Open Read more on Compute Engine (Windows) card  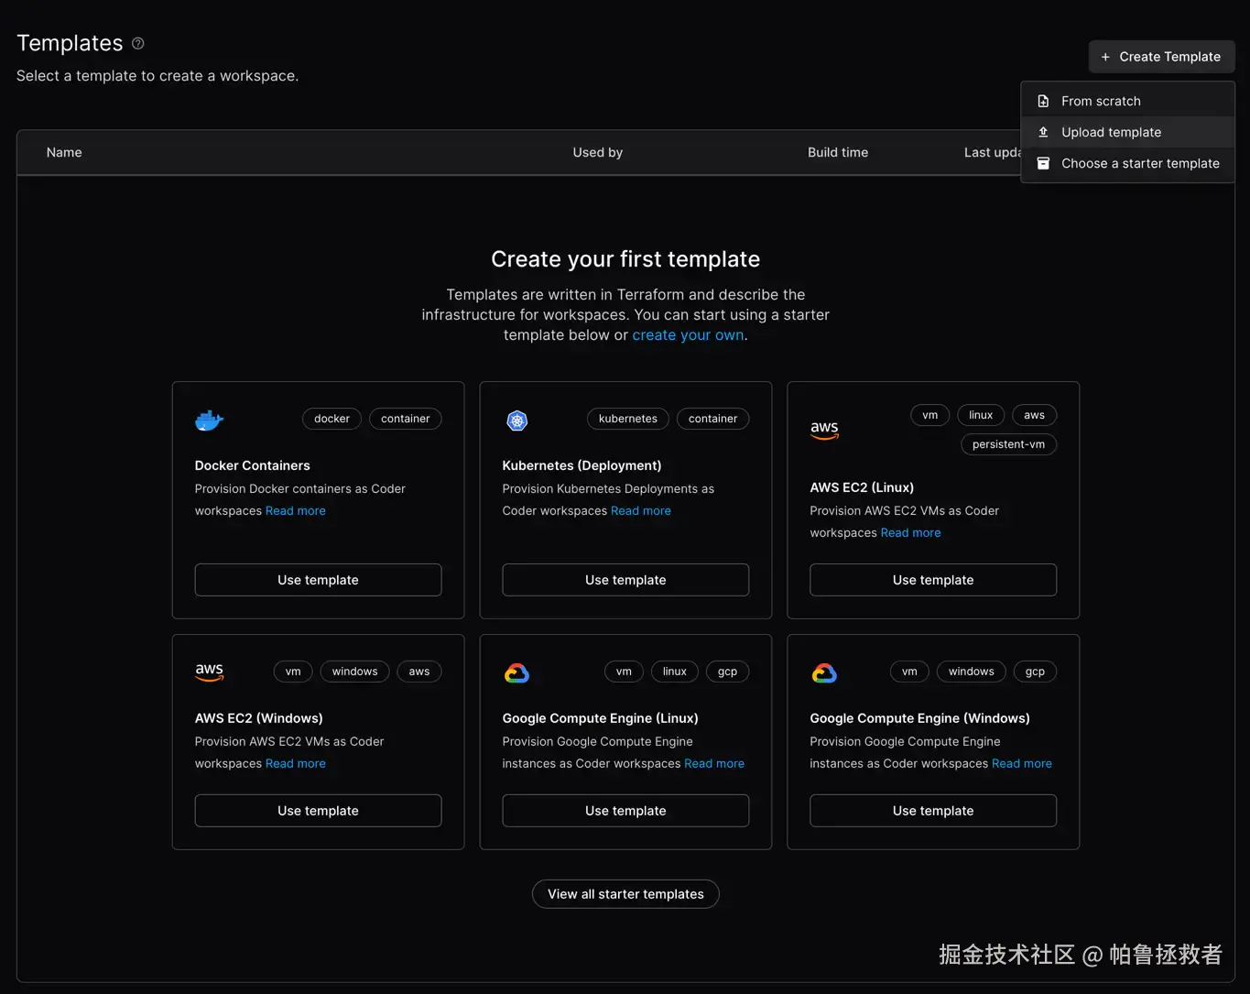[x=1022, y=764]
